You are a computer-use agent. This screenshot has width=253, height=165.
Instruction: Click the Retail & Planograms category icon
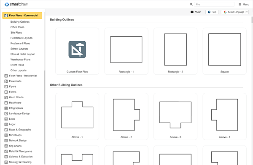click(6, 151)
